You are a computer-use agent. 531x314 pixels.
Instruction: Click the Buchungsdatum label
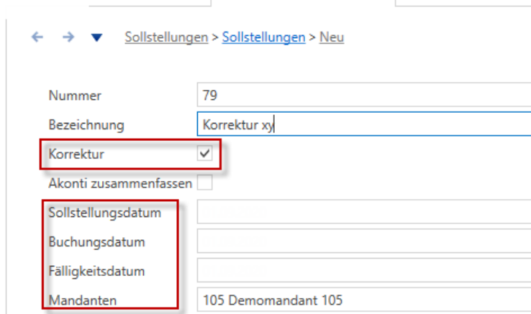[96, 242]
